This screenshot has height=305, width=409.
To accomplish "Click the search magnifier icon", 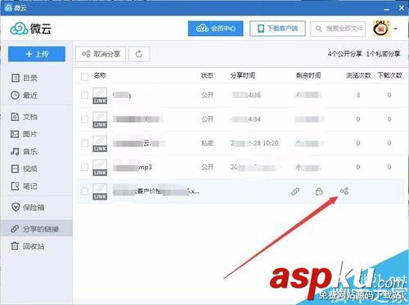I will 319,29.
